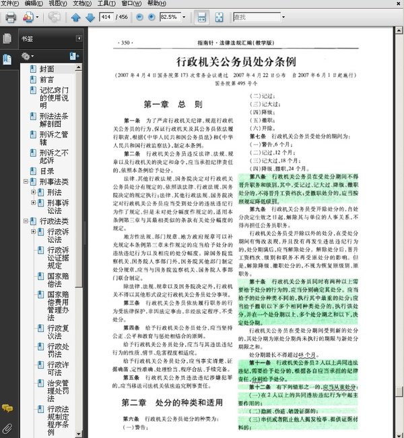This screenshot has width=404, height=438.
Task: Click the 第一章 总则 heading
Action: coord(173,105)
